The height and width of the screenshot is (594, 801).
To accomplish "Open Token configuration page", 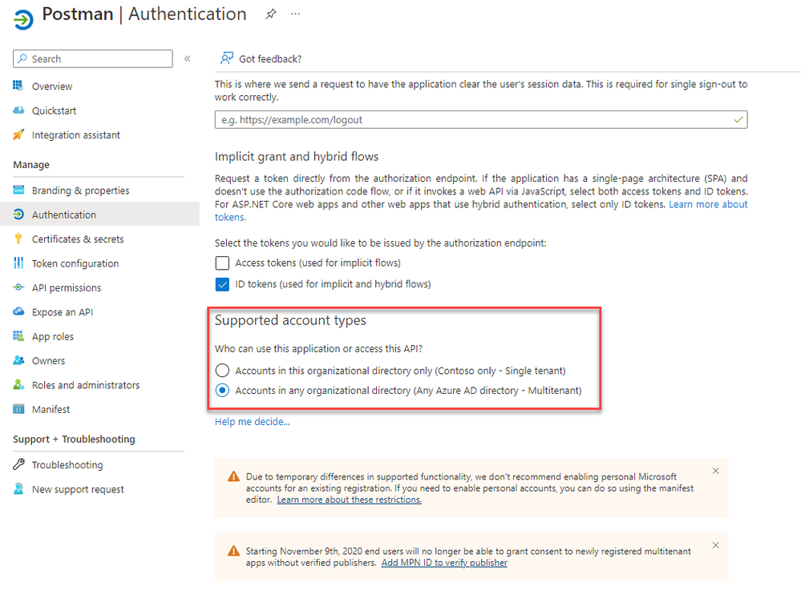I will click(x=75, y=263).
